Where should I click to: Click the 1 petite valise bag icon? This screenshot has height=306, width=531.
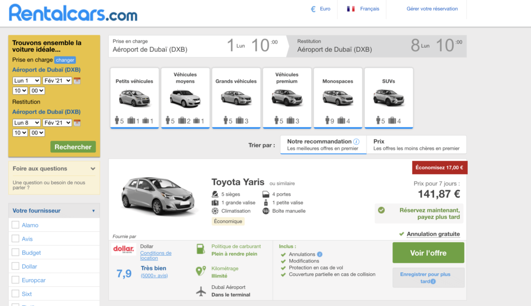[x=266, y=203]
